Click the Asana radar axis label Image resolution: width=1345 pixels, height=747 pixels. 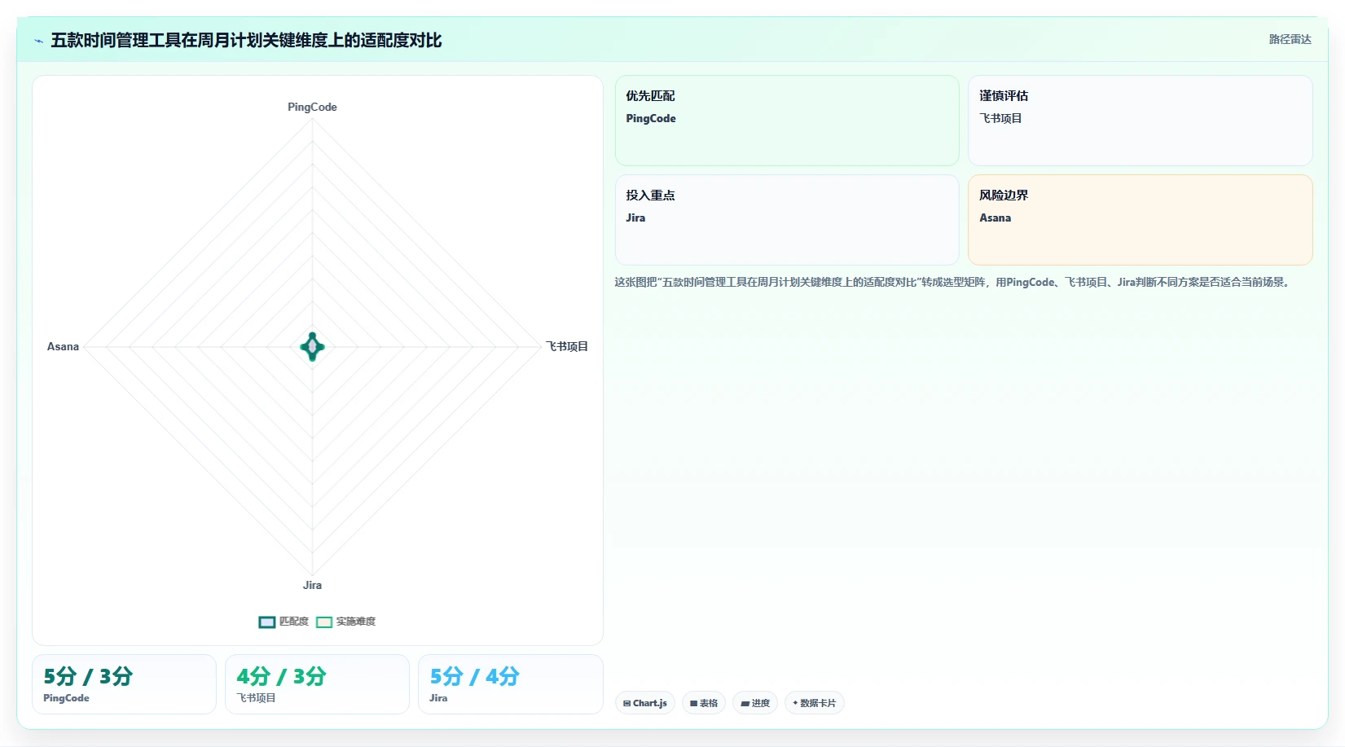click(63, 346)
